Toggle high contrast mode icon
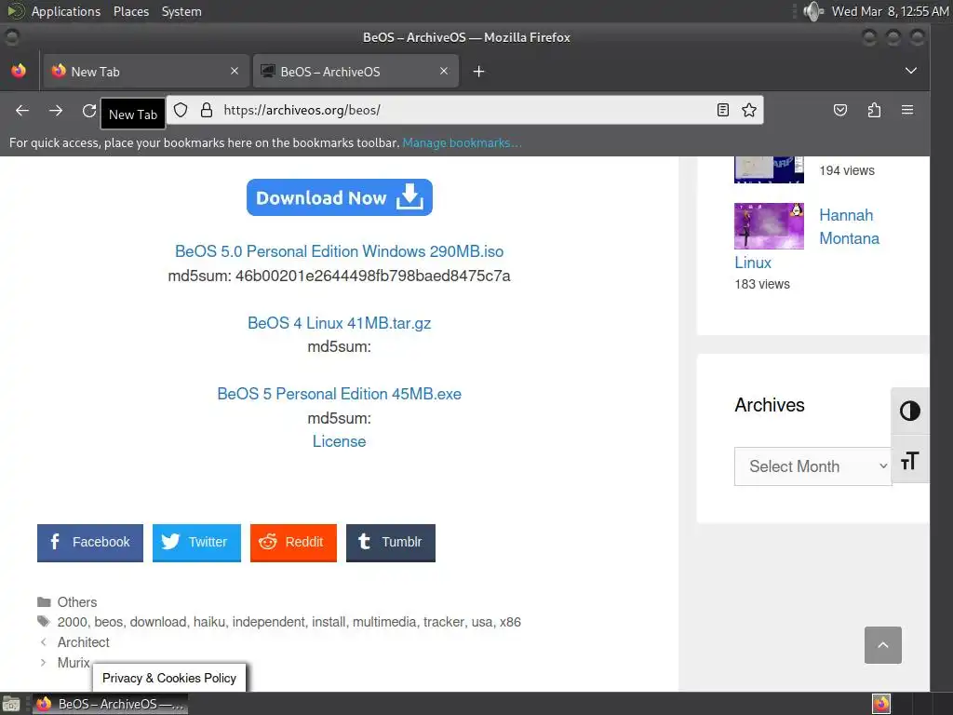The height and width of the screenshot is (715, 953). pos(910,411)
